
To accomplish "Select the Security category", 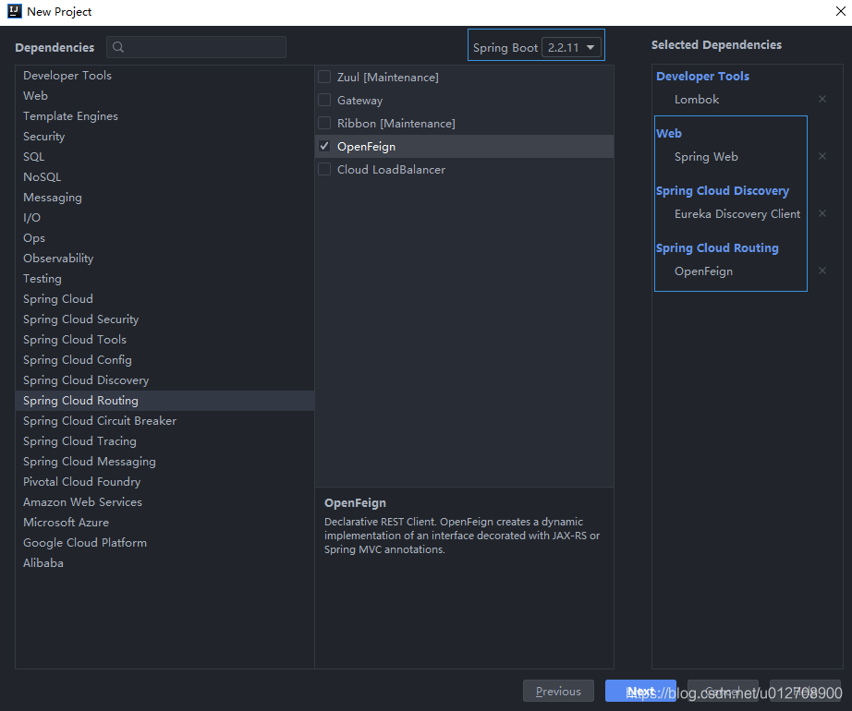I will (164, 137).
